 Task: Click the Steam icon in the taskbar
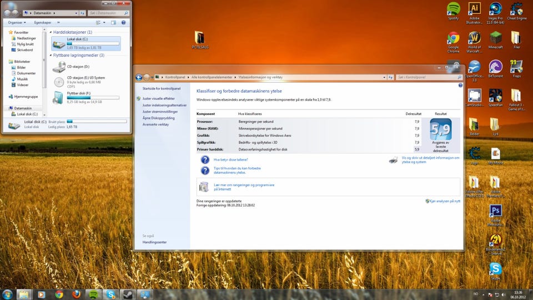[129, 294]
